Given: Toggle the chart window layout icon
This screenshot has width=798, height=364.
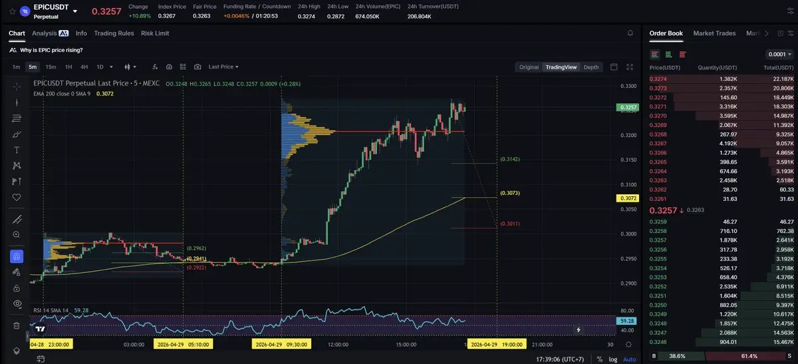Looking at the screenshot, I should pos(614,67).
